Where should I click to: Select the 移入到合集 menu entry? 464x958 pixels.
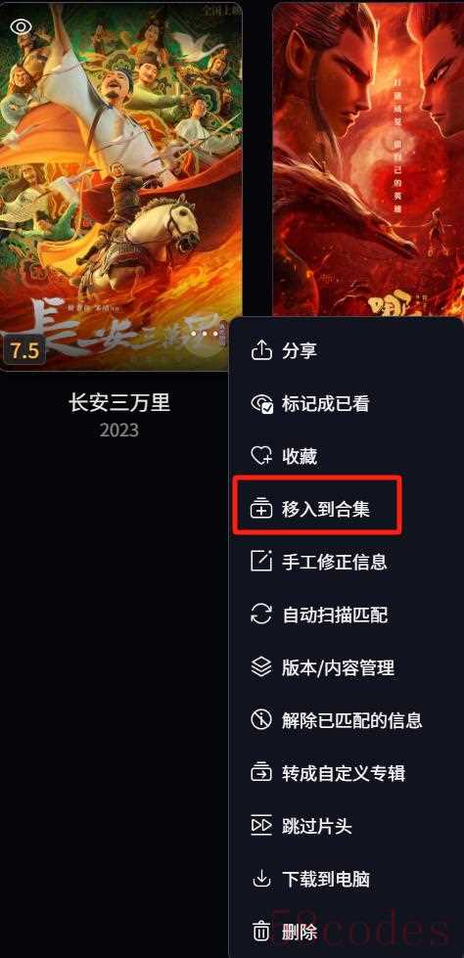tap(318, 509)
